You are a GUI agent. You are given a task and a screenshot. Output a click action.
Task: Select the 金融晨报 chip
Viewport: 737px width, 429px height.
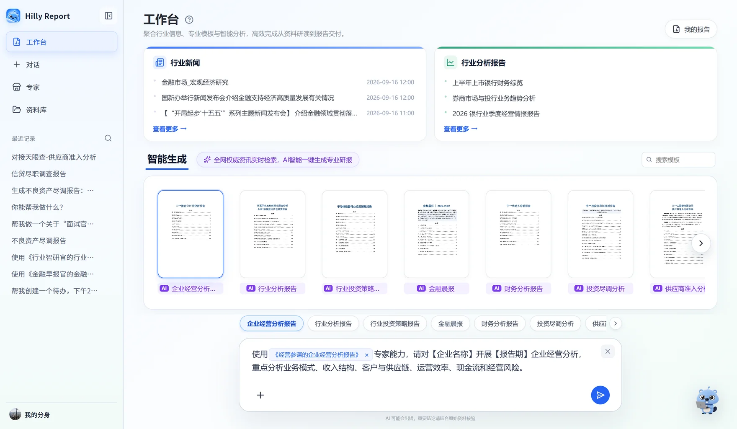pos(451,323)
